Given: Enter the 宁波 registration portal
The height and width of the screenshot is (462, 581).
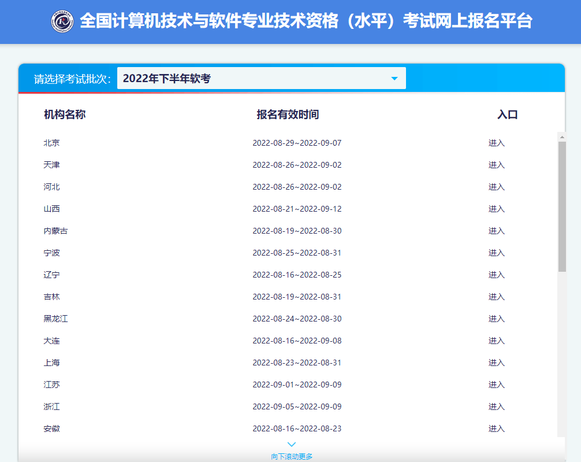Looking at the screenshot, I should point(496,253).
